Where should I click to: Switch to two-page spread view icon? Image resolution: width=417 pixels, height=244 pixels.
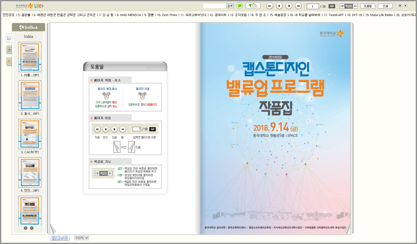(x=54, y=238)
